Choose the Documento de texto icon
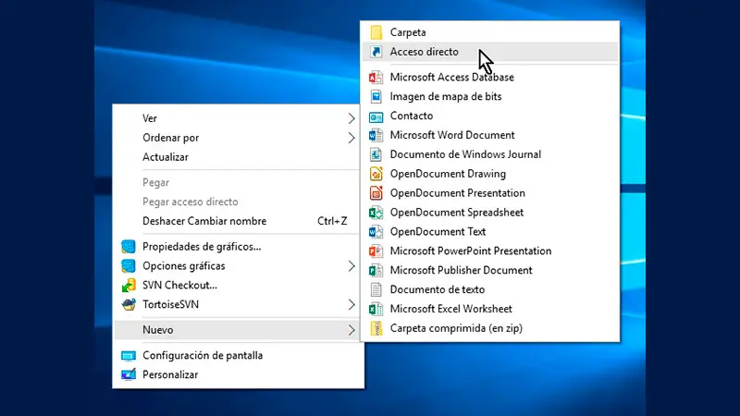The height and width of the screenshot is (416, 740). 376,289
